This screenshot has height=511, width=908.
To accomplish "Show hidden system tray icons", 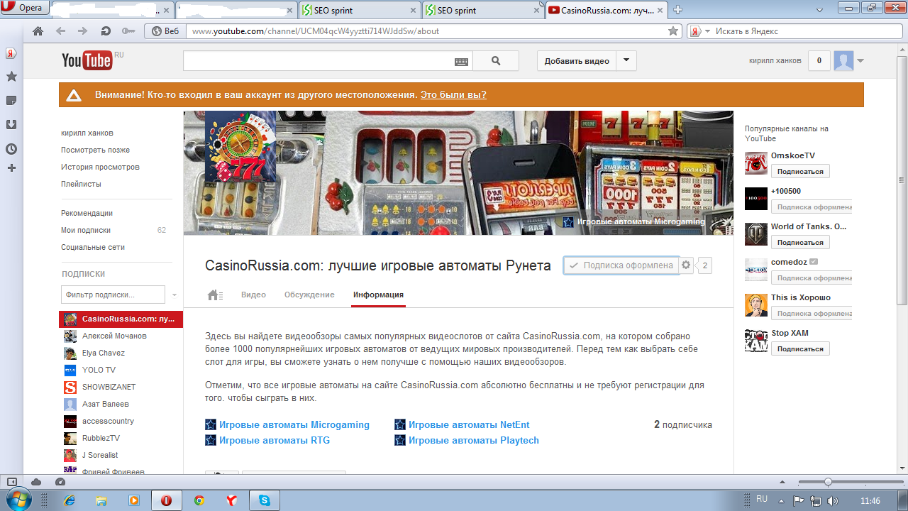I will point(780,500).
